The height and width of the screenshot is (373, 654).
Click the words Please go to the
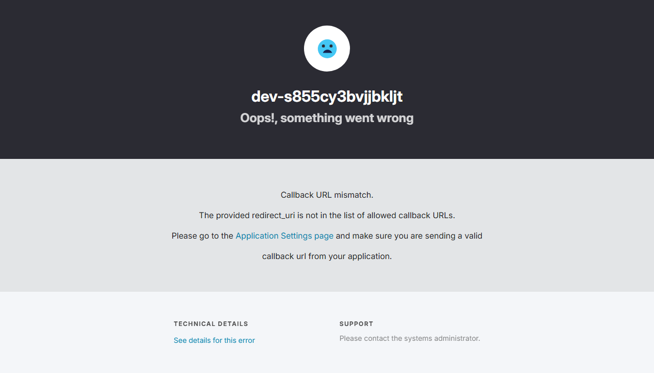coord(202,236)
